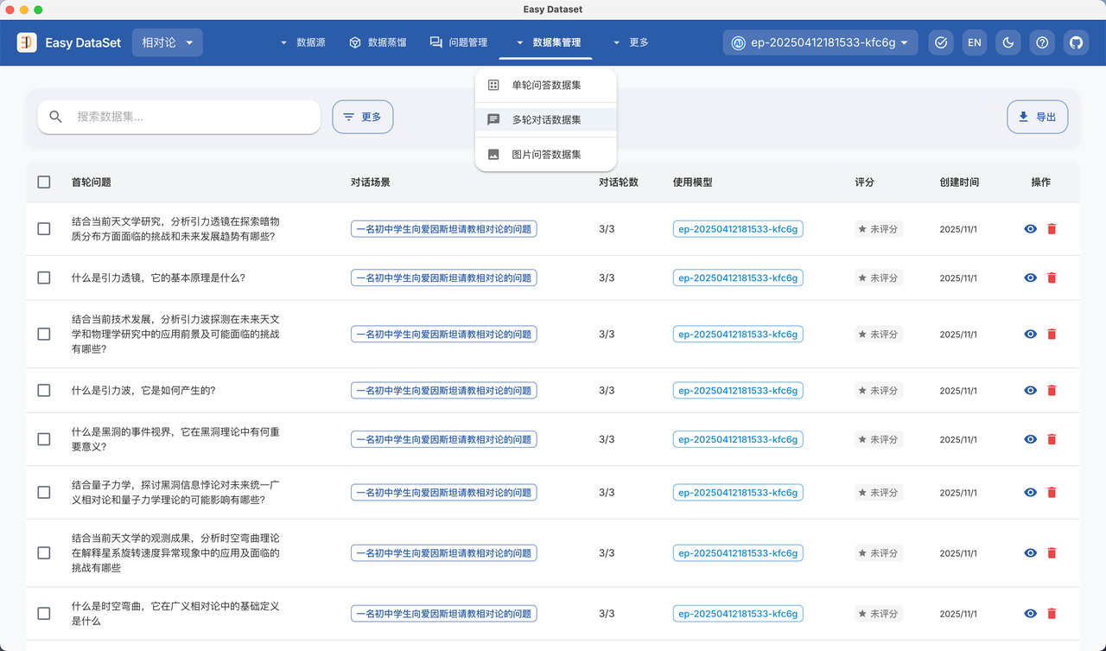Image resolution: width=1106 pixels, height=651 pixels.
Task: Check the 什么是引力波 row checkbox
Action: [44, 390]
